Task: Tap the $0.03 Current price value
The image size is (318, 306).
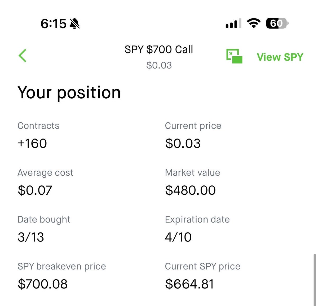Action: [183, 143]
